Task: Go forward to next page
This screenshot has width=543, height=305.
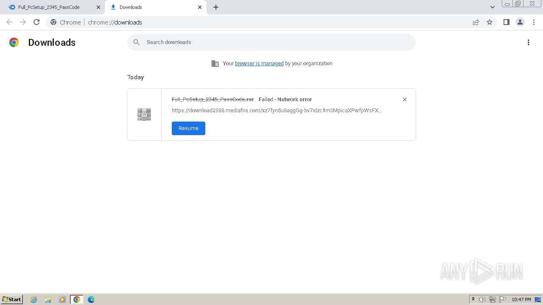Action: tap(23, 22)
